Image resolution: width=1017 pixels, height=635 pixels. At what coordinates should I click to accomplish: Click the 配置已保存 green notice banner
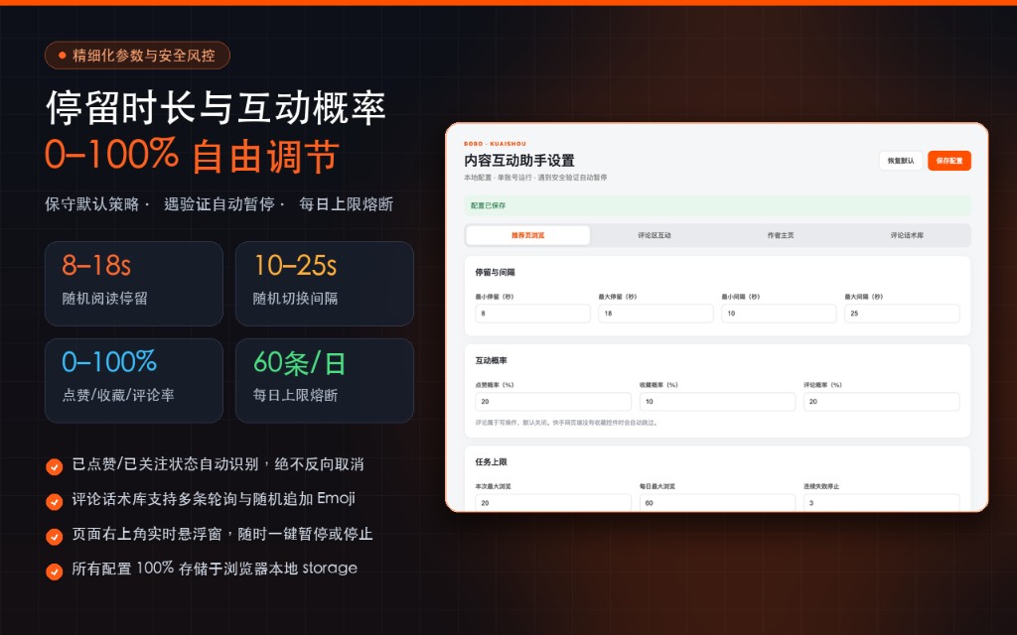pyautogui.click(x=717, y=205)
